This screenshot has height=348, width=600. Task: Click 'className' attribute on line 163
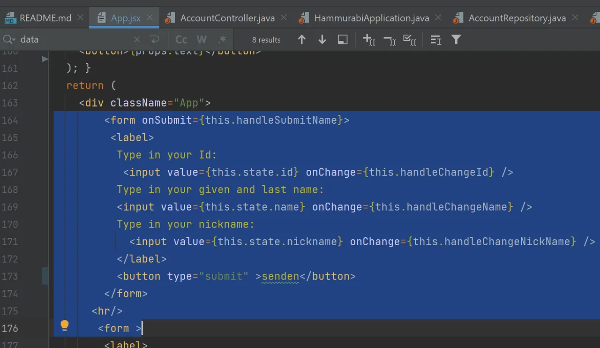pos(139,103)
